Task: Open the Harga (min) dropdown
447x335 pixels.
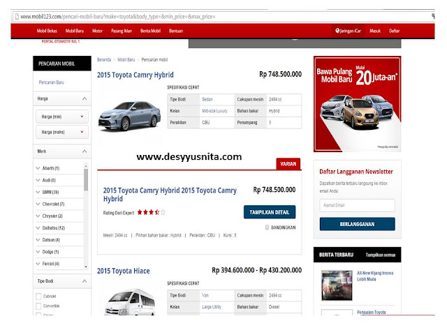Action: [x=62, y=117]
